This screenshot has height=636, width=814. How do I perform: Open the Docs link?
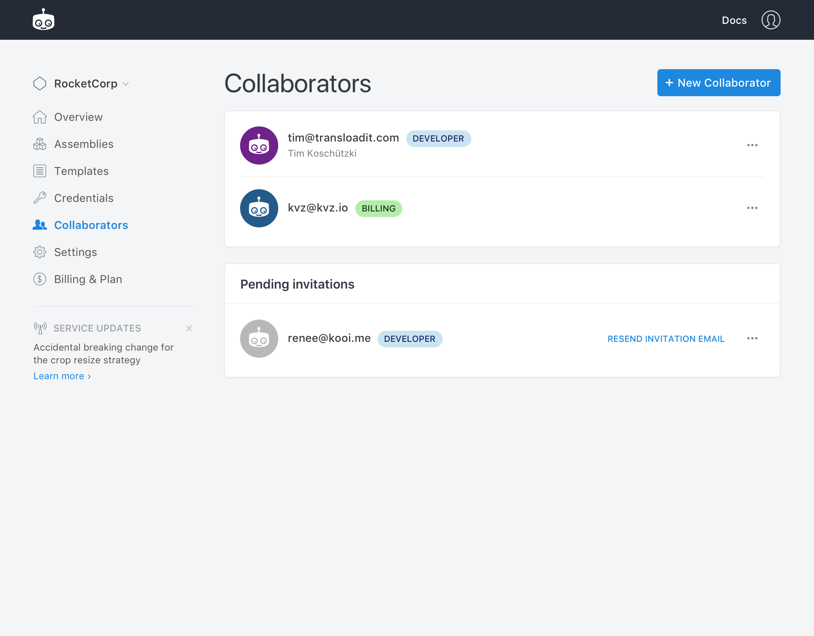734,20
